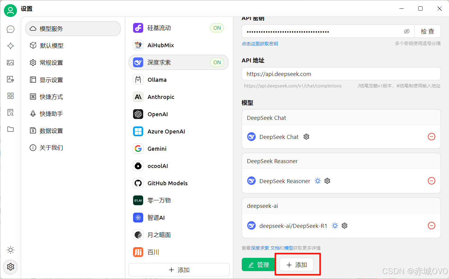Remove the DeepSeek Reasoner model
Viewport: 449px width, 279px height.
pyautogui.click(x=431, y=181)
